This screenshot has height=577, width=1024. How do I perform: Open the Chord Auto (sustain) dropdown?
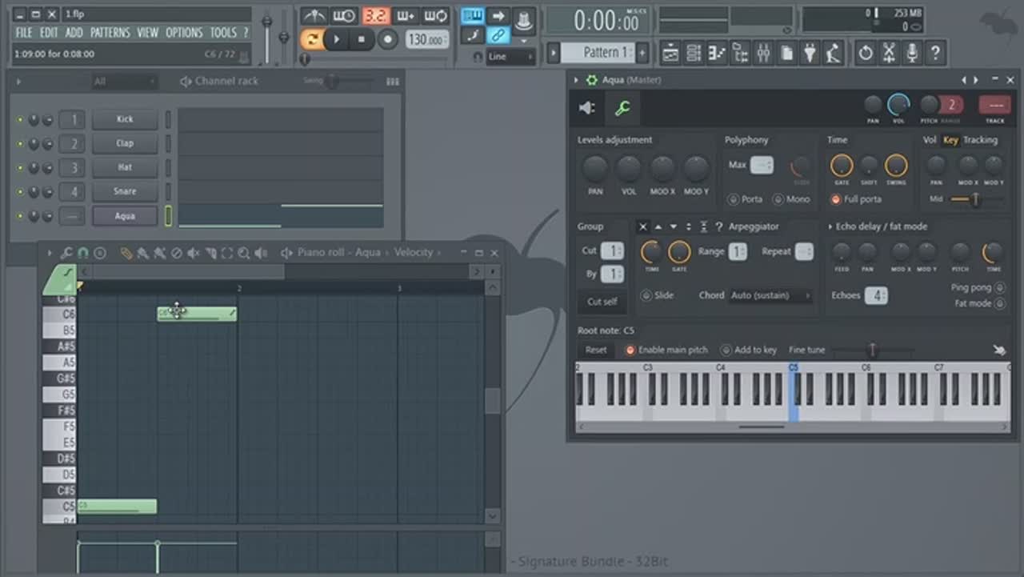click(770, 295)
